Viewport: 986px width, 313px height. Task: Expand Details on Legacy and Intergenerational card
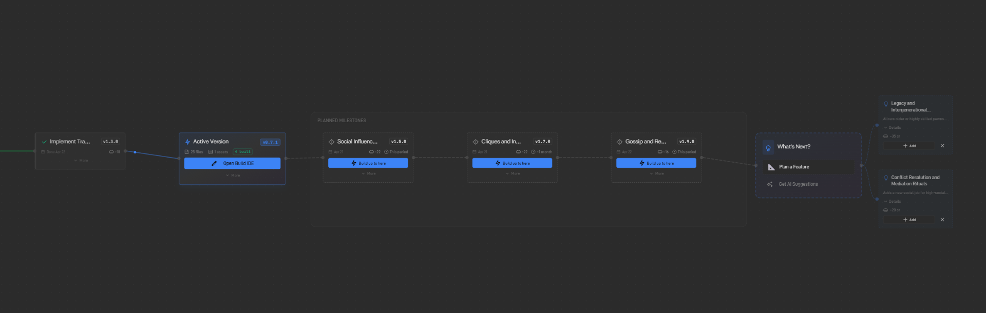(892, 128)
